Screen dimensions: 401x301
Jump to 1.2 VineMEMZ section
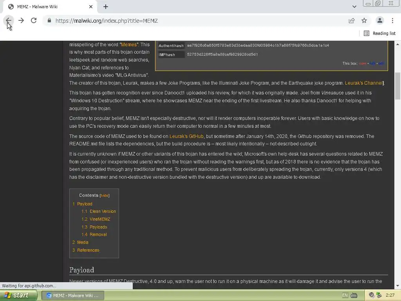point(96,219)
